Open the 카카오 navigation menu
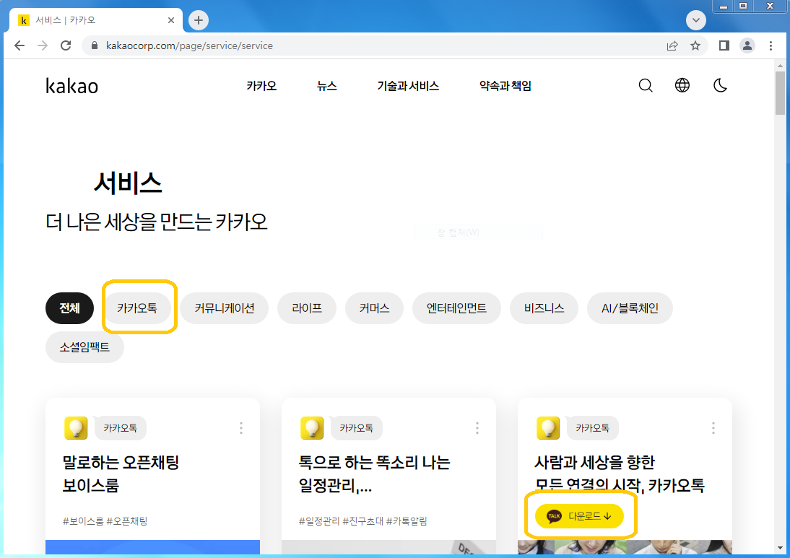The height and width of the screenshot is (558, 790). (261, 86)
